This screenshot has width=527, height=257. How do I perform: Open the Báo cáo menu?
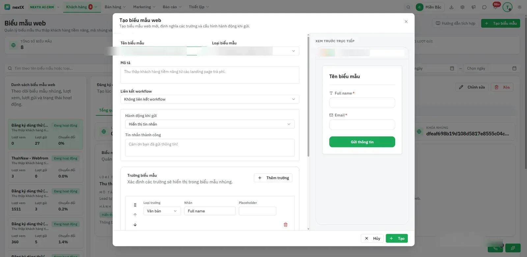coord(172,7)
